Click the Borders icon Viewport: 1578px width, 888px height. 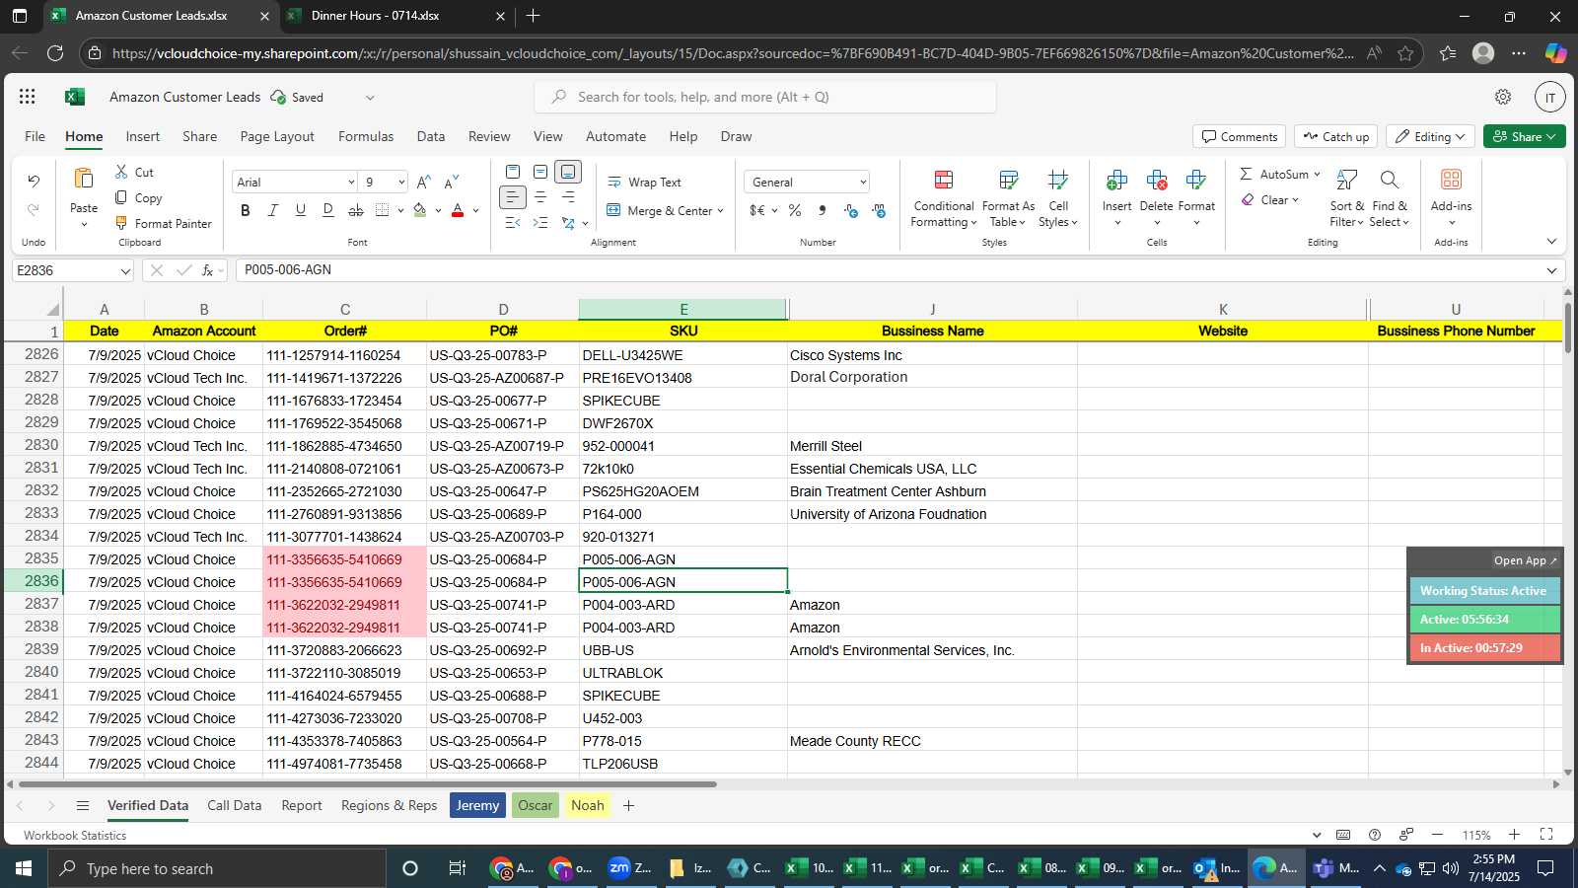[383, 210]
